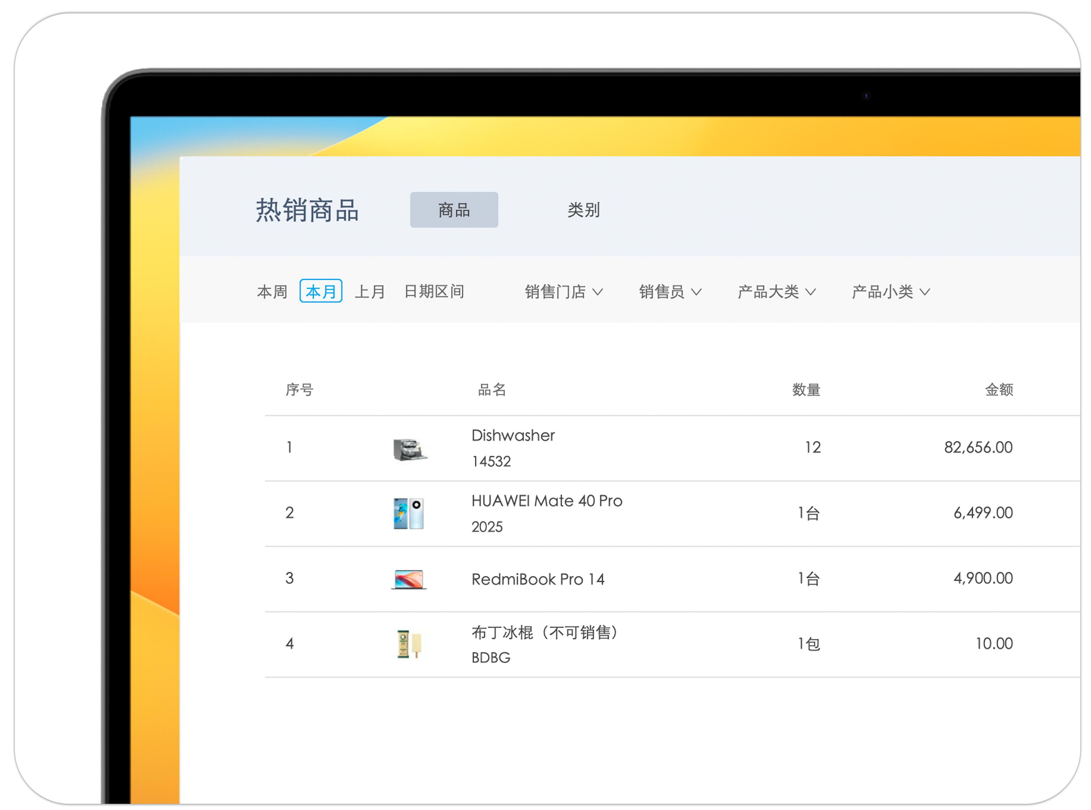
Task: Click the HUAWEI Mate 40 Pro name
Action: coord(547,501)
